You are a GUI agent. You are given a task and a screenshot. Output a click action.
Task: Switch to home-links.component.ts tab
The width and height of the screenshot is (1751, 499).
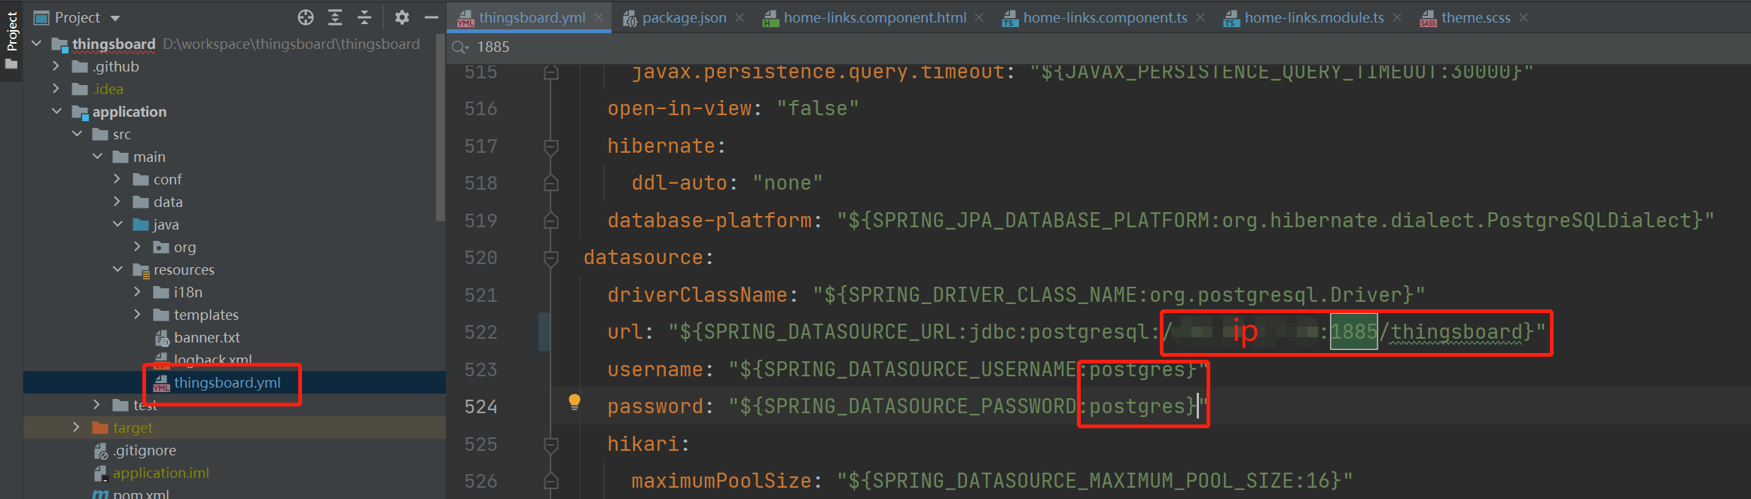click(x=1105, y=17)
